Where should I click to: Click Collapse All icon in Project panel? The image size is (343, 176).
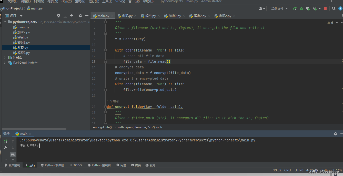pyautogui.click(x=72, y=16)
